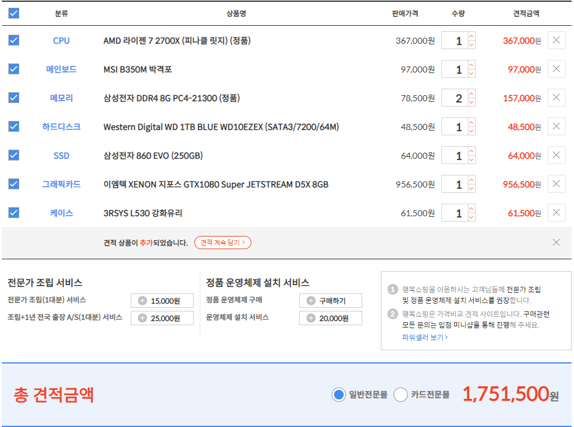Click the 메인보드 quantity input field

coord(455,69)
